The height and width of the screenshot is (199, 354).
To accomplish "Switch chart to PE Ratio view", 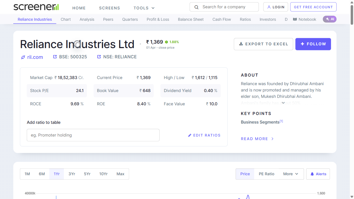I will (266, 174).
